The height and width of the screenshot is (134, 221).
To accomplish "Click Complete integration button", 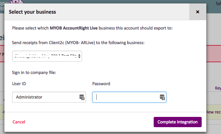I will click(178, 122).
